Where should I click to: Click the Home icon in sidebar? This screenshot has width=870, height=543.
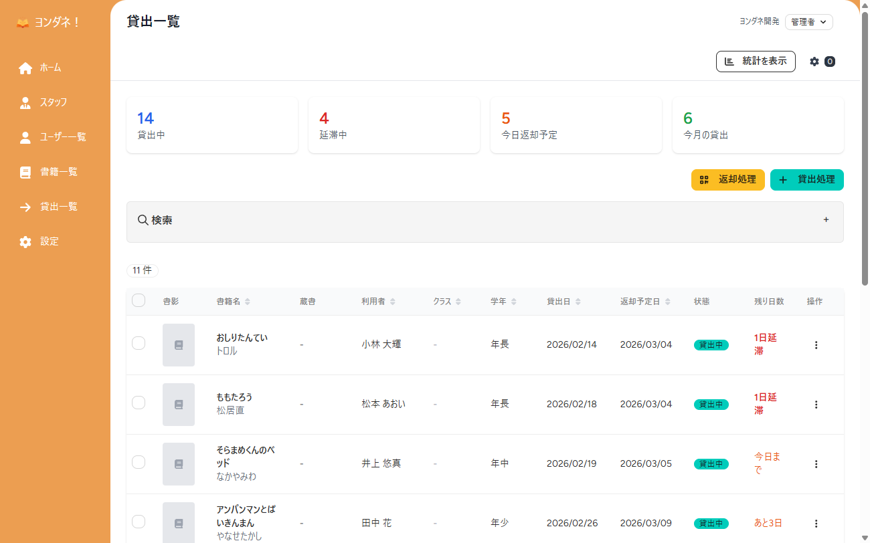pyautogui.click(x=25, y=68)
